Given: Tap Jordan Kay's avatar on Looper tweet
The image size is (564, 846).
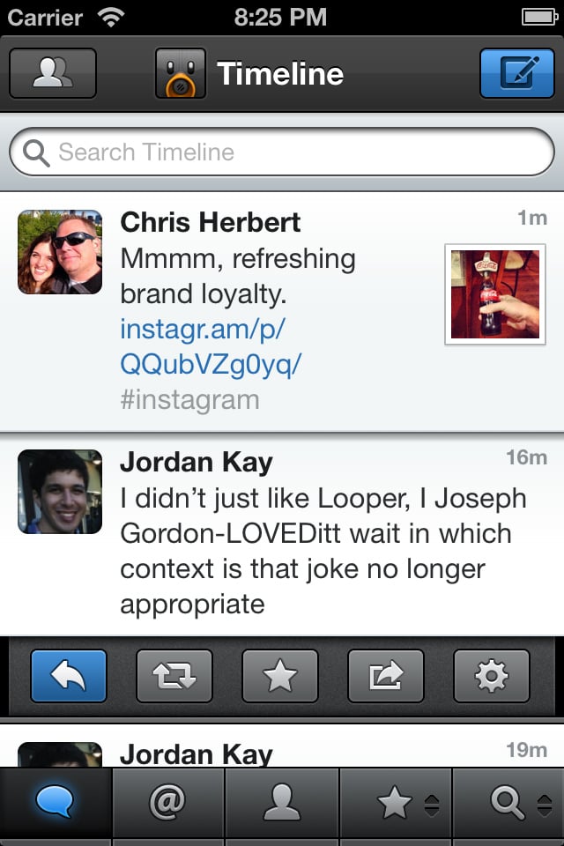Looking at the screenshot, I should (x=60, y=492).
